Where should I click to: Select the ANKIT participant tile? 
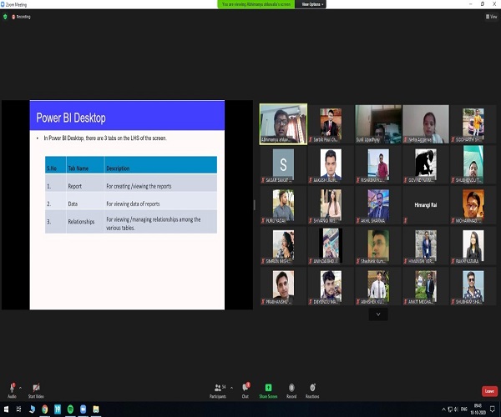pyautogui.click(x=426, y=286)
